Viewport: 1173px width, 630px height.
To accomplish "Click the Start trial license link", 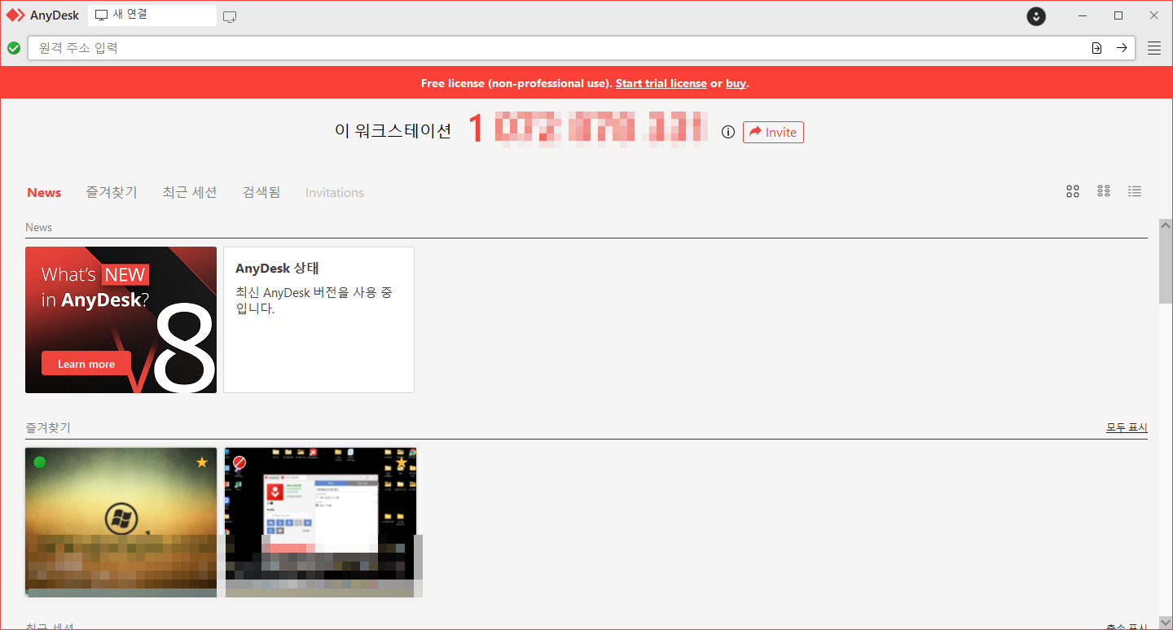I will tap(661, 82).
